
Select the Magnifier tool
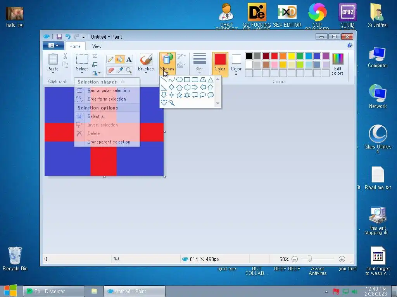[x=129, y=70]
